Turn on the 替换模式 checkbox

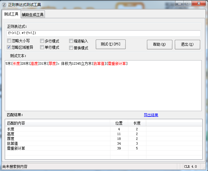point(71,48)
